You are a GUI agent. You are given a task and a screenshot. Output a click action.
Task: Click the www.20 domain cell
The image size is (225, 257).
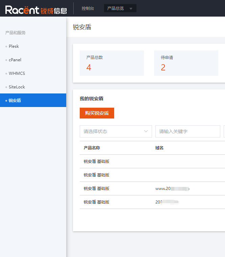(x=172, y=189)
